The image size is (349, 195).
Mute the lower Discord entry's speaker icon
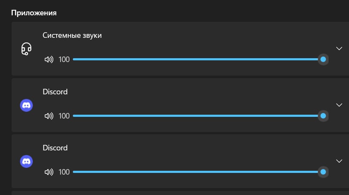[49, 172]
